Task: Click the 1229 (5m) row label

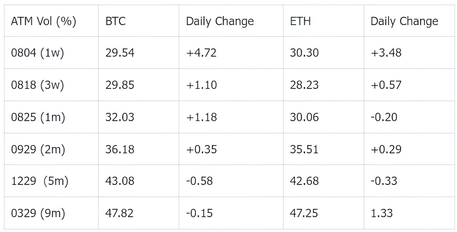Action: [x=40, y=181]
